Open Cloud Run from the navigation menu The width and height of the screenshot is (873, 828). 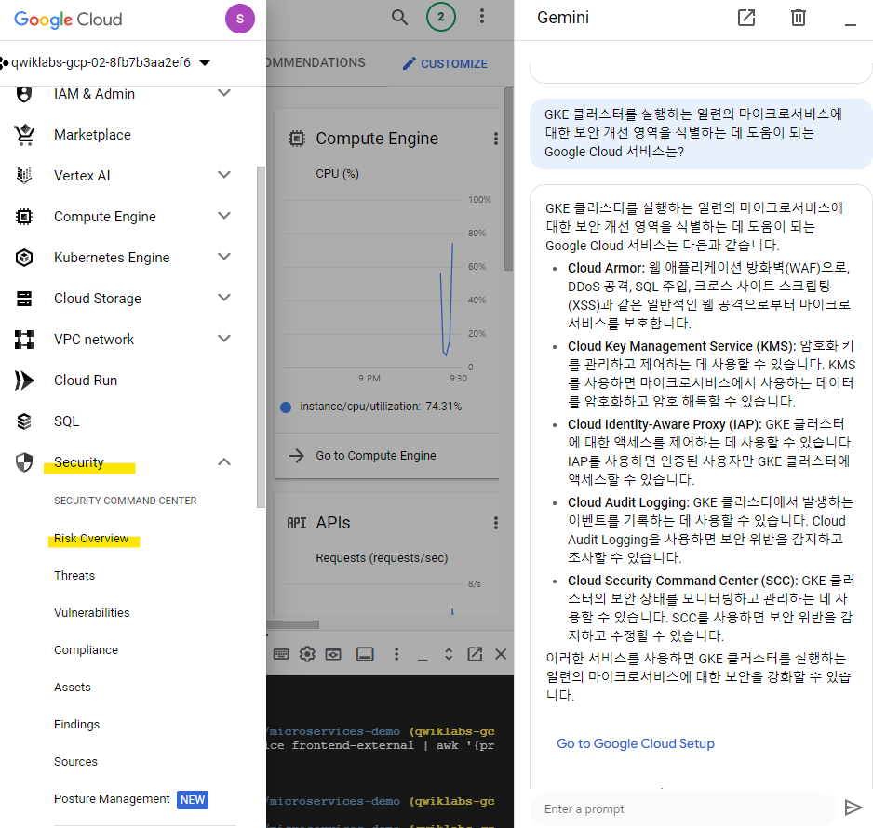86,381
